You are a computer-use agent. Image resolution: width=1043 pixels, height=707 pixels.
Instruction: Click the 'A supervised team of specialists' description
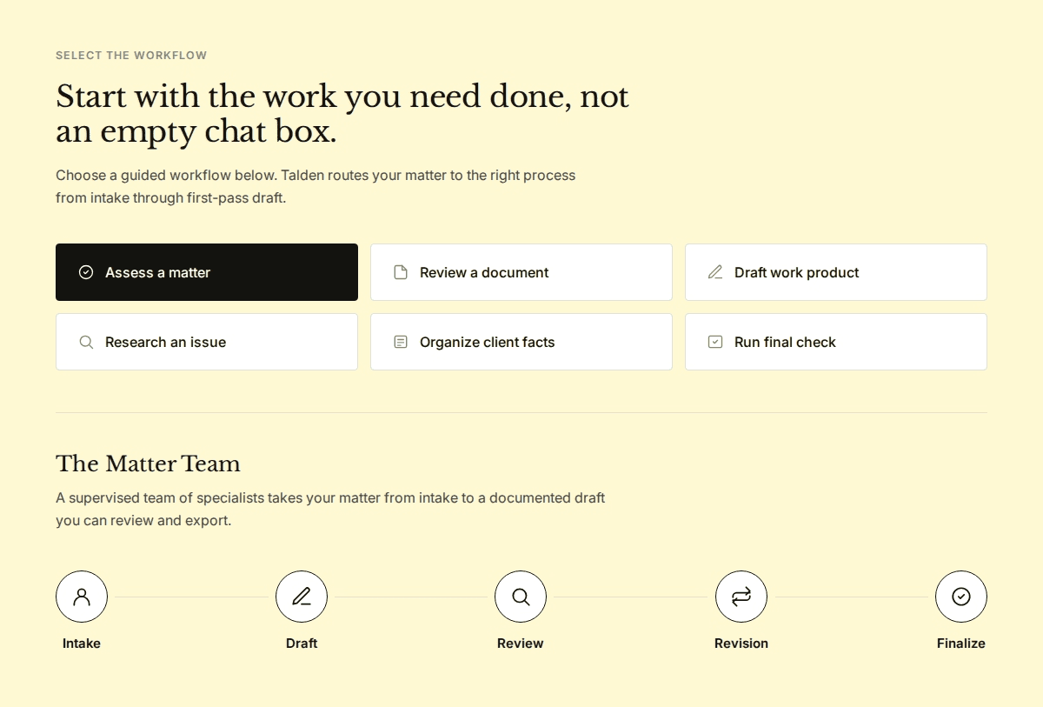[x=330, y=510]
